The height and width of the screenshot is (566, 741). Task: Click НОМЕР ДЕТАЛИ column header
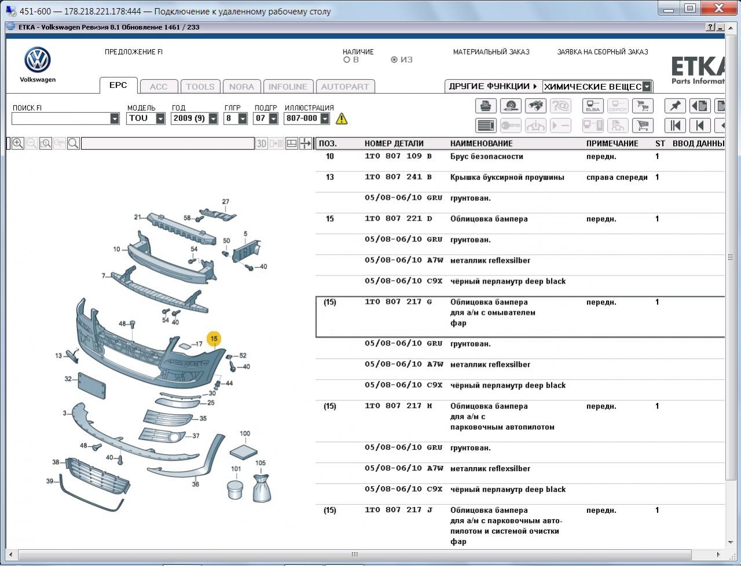(x=394, y=144)
